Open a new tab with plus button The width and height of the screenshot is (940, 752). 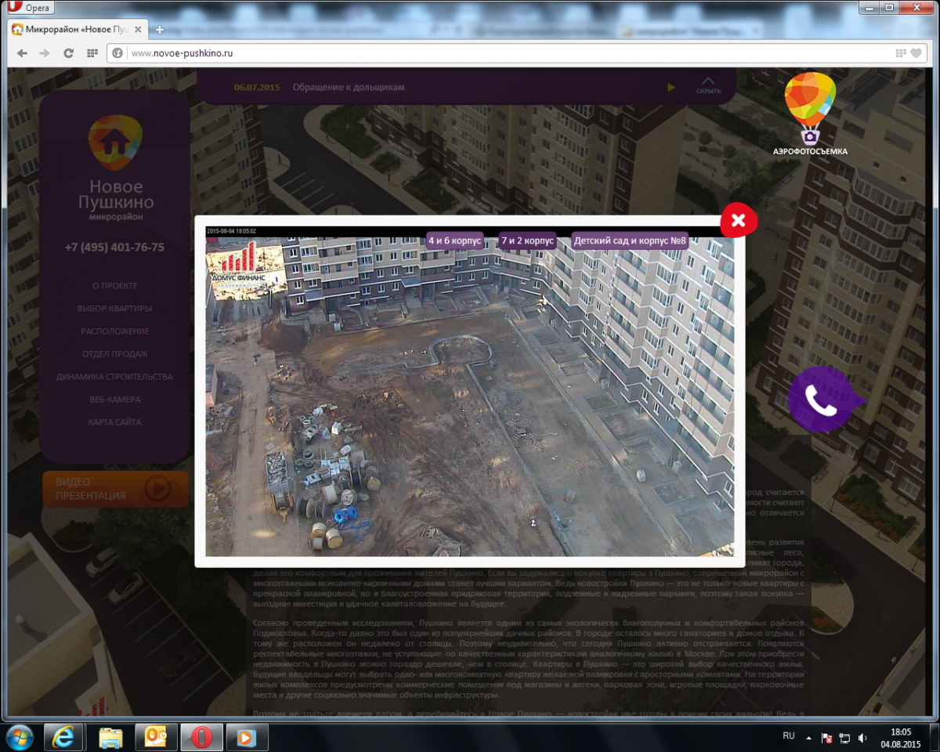160,30
